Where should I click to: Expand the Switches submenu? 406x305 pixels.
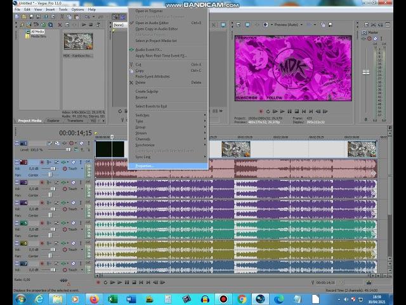click(x=143, y=115)
